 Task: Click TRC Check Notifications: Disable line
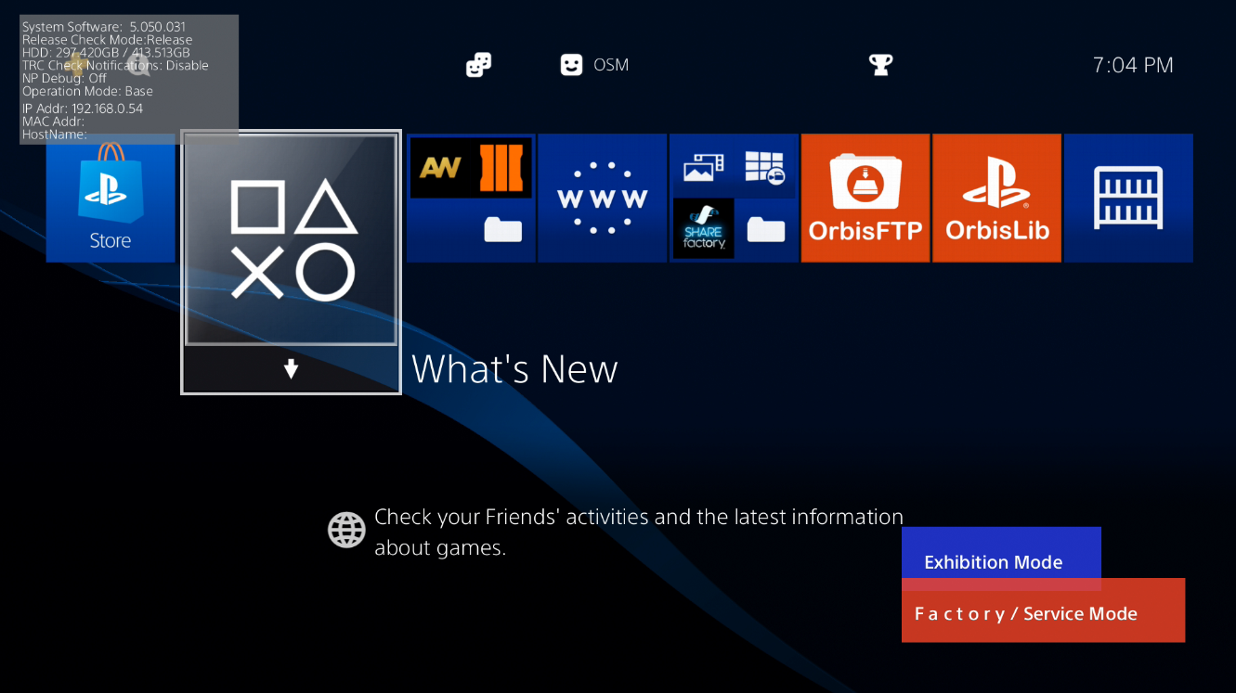pos(115,66)
